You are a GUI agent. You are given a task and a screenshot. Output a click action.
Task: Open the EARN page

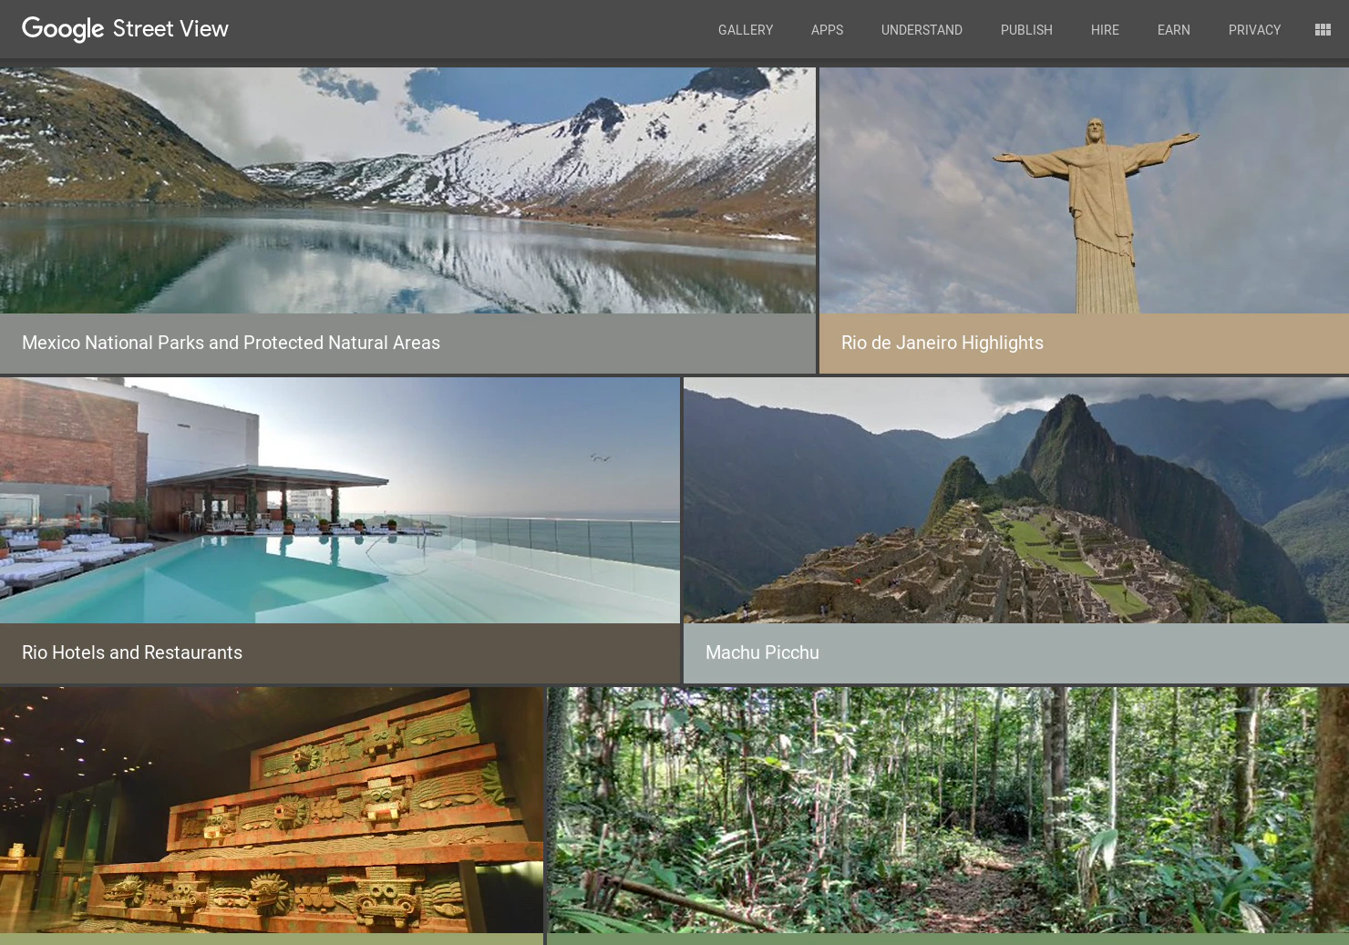[1173, 30]
